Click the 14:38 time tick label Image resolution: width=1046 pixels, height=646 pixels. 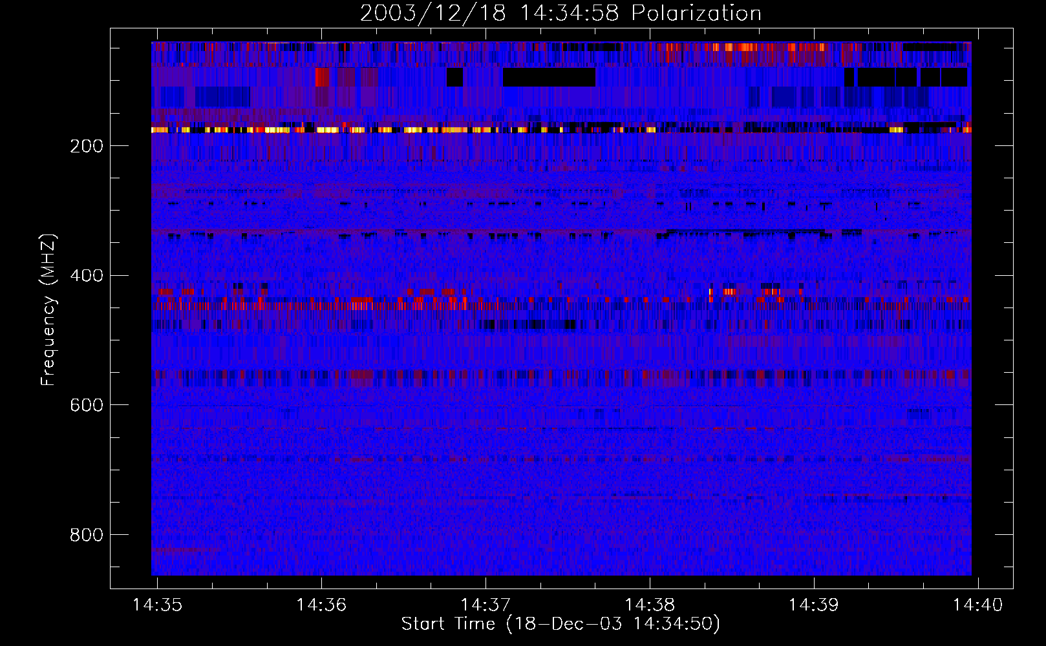(650, 605)
